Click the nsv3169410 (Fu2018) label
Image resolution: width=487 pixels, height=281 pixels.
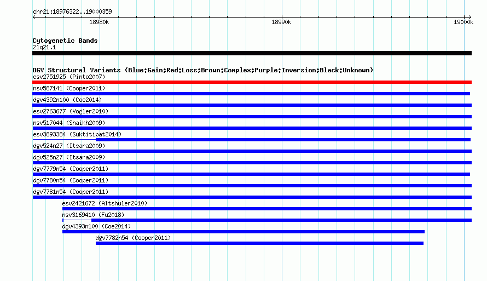pyautogui.click(x=93, y=215)
